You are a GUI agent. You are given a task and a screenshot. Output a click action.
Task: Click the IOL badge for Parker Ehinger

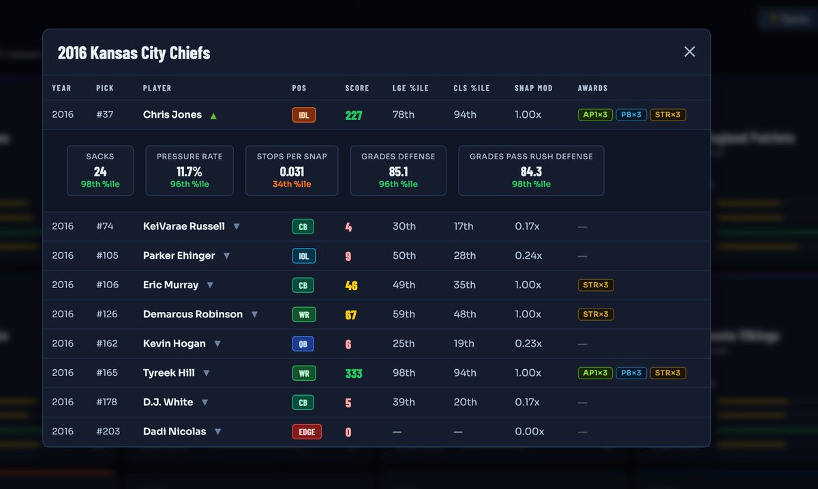[x=303, y=256]
